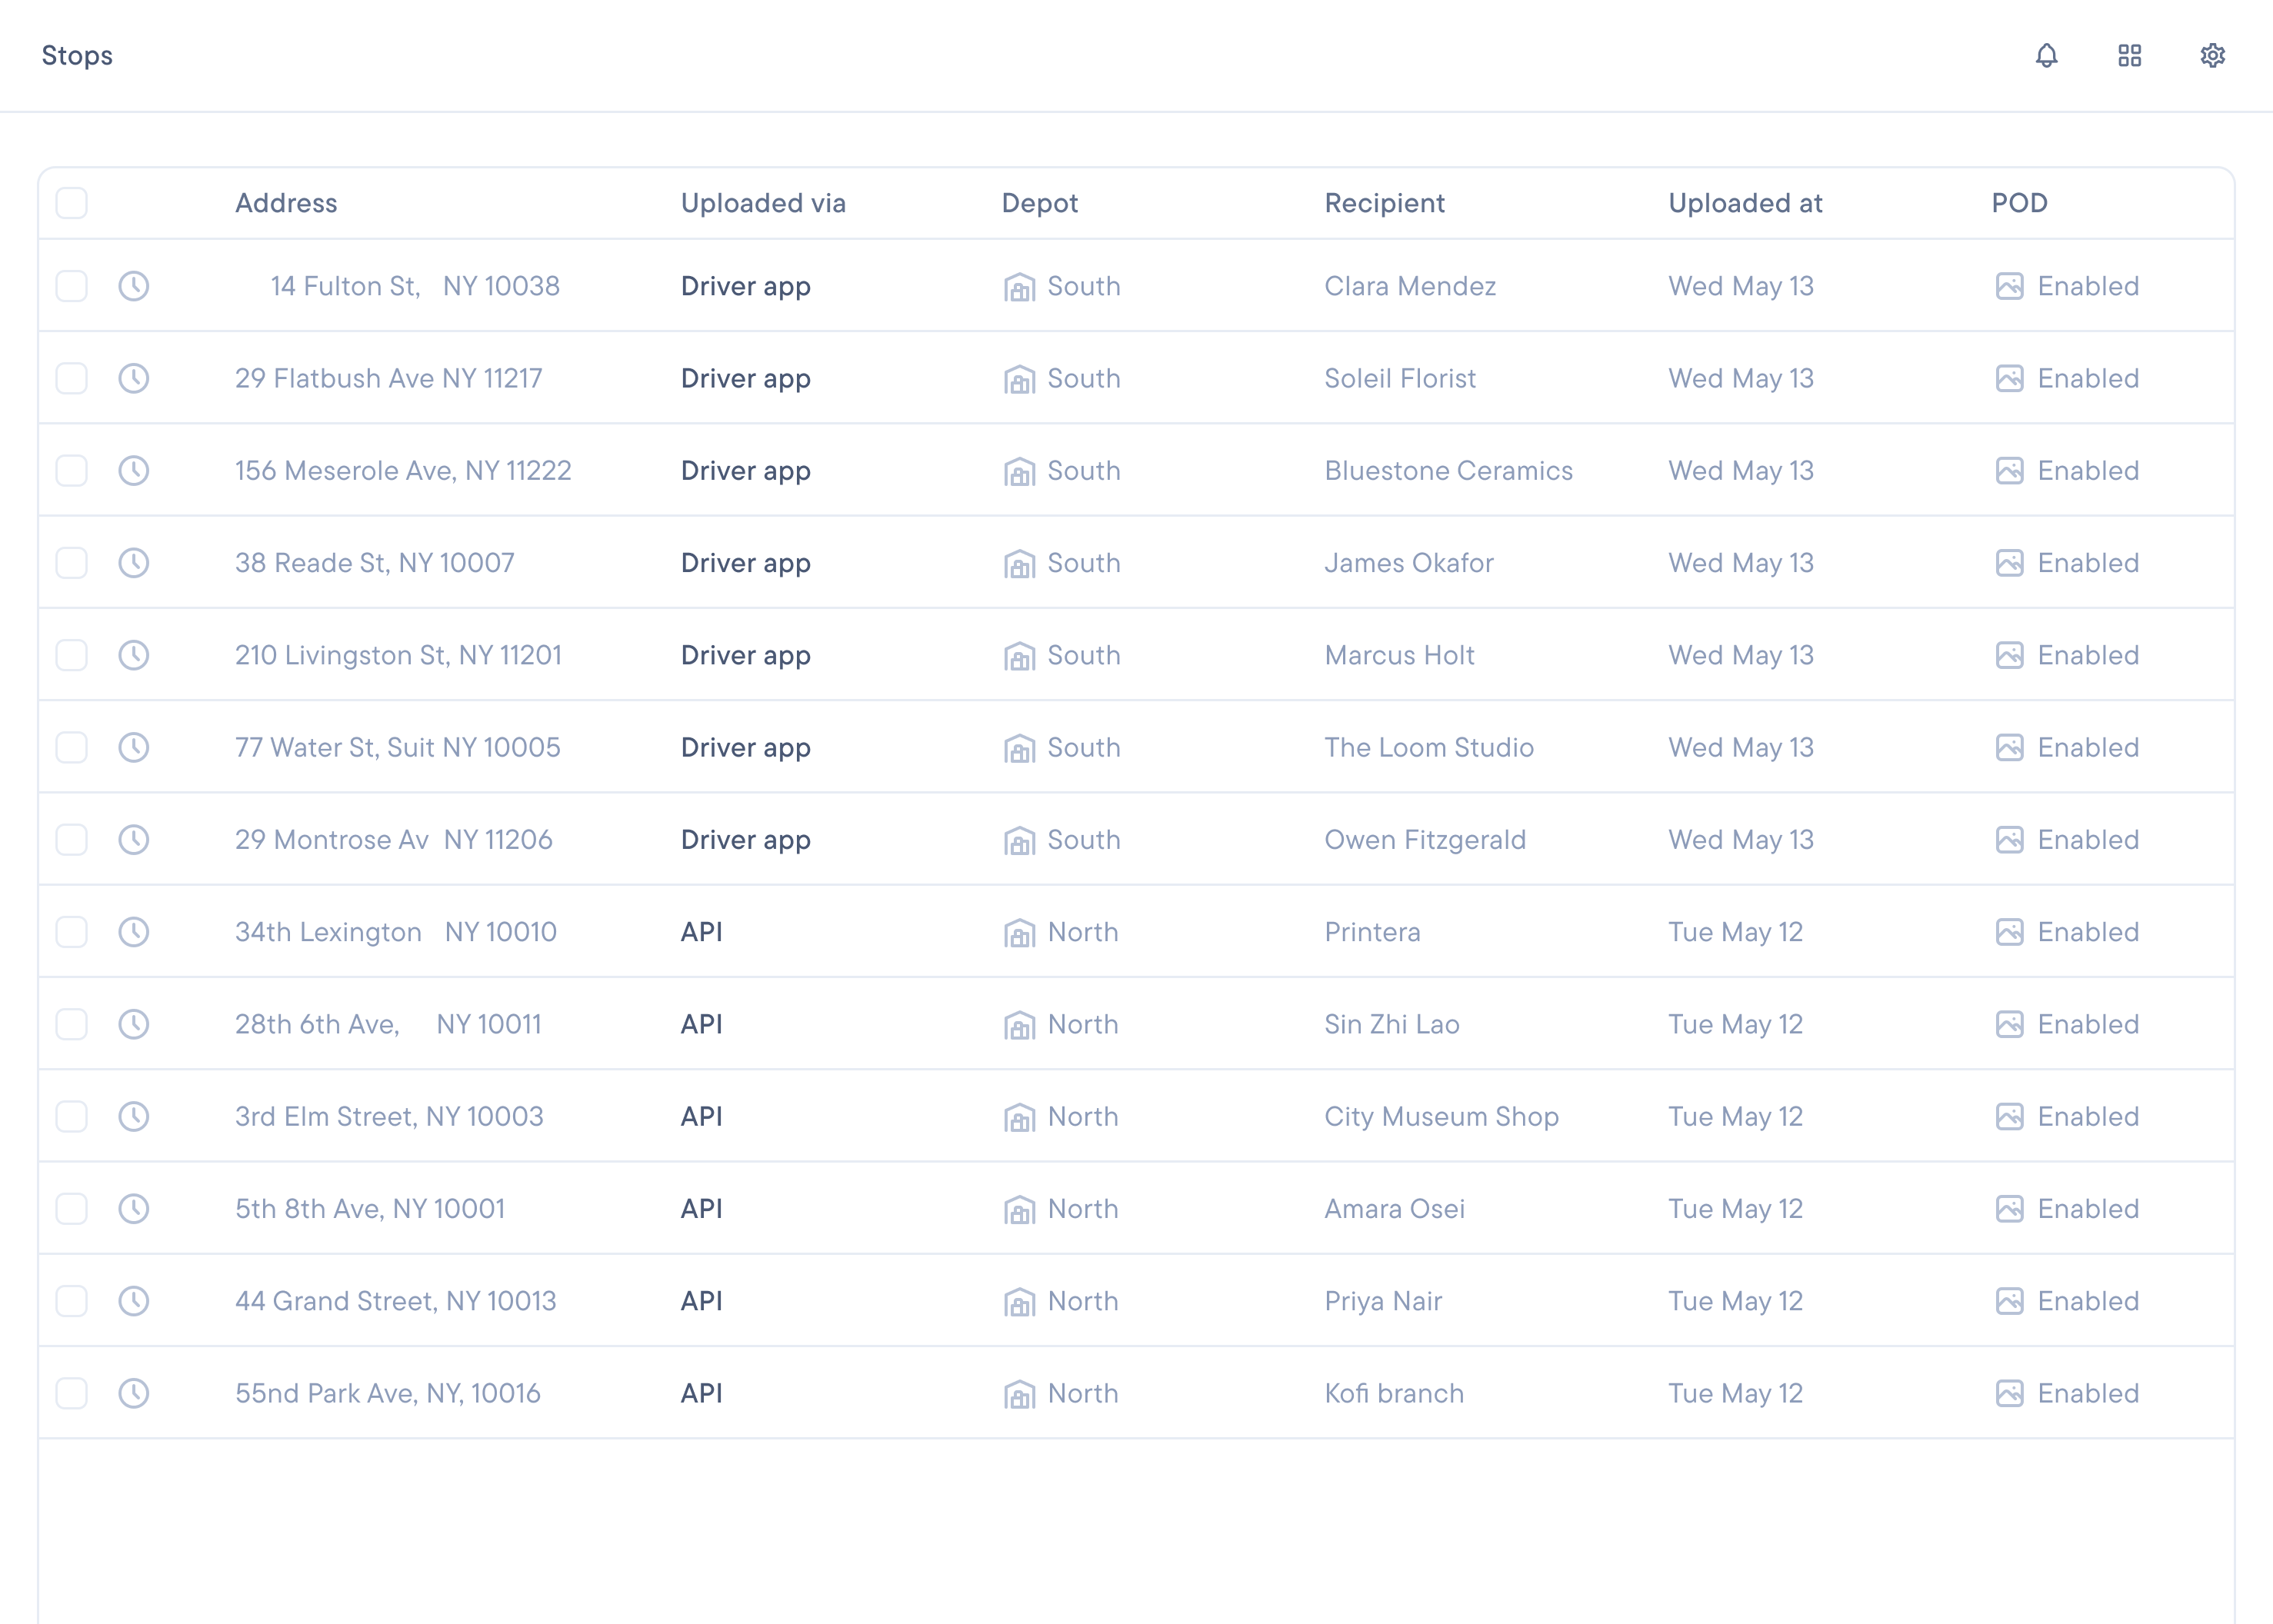Click the clock icon for 14 Fulton St row
Viewport: 2273px width, 1624px height.
tap(133, 286)
